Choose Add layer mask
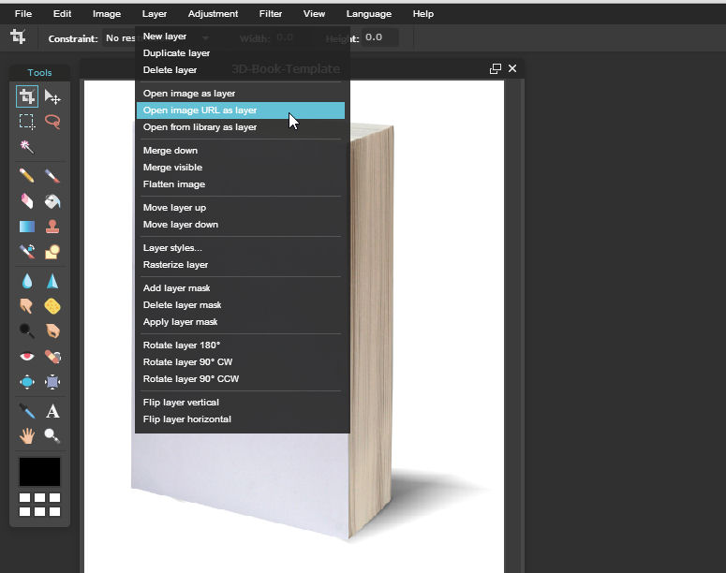Image resolution: width=726 pixels, height=573 pixels. tap(241, 287)
